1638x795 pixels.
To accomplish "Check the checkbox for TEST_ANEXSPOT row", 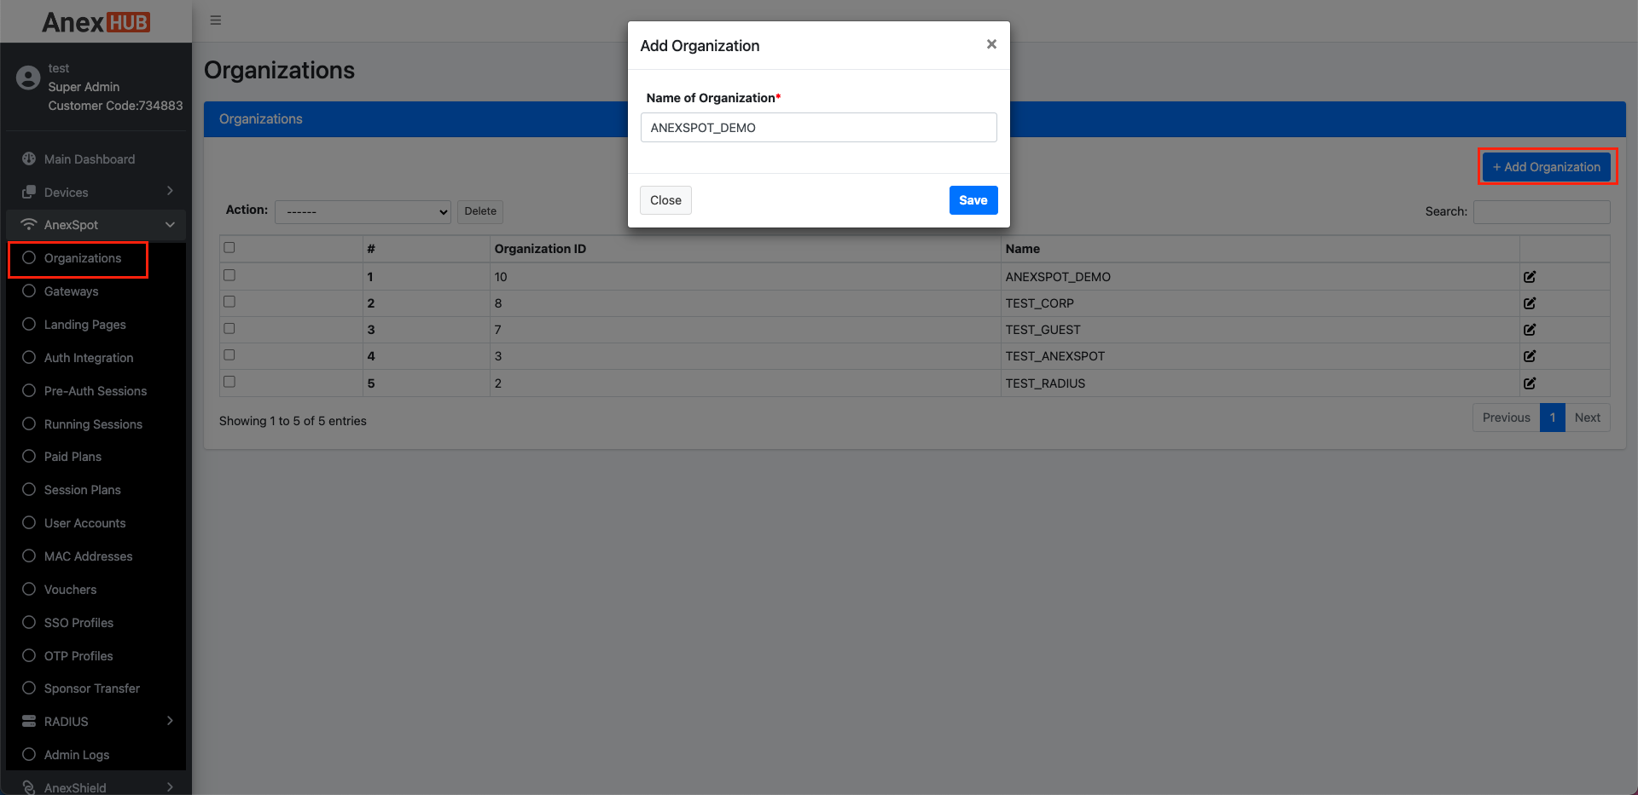I will (229, 354).
